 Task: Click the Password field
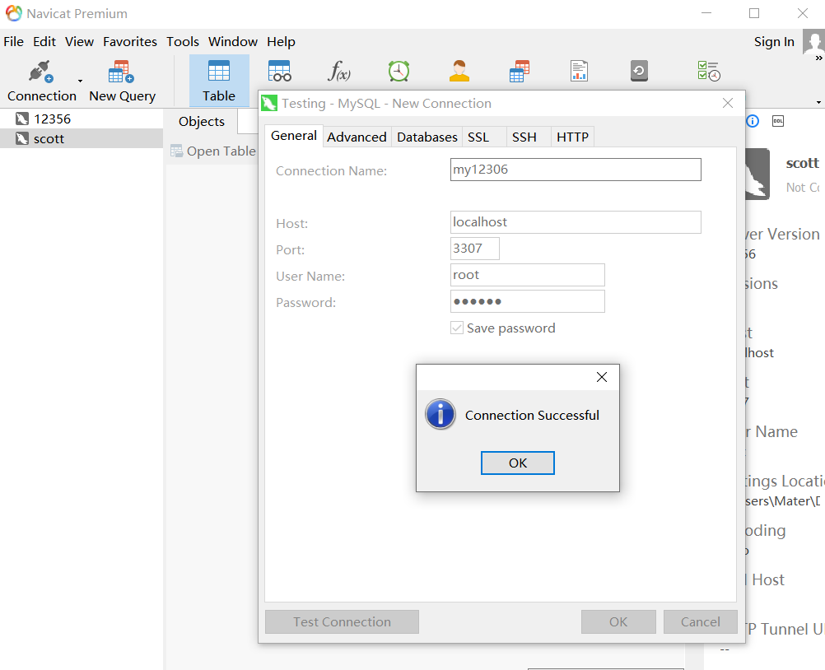coord(527,301)
